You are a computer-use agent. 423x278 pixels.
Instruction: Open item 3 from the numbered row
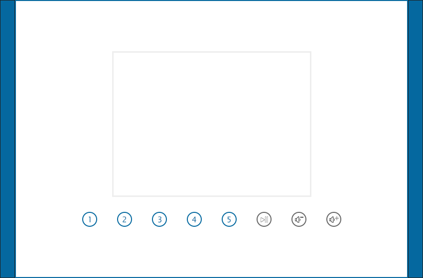click(159, 219)
